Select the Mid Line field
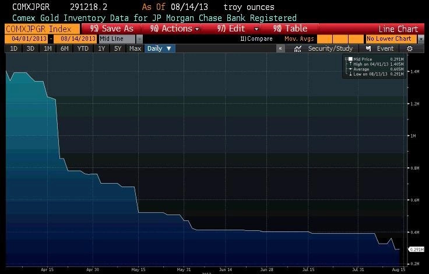The image size is (429, 274). point(117,39)
